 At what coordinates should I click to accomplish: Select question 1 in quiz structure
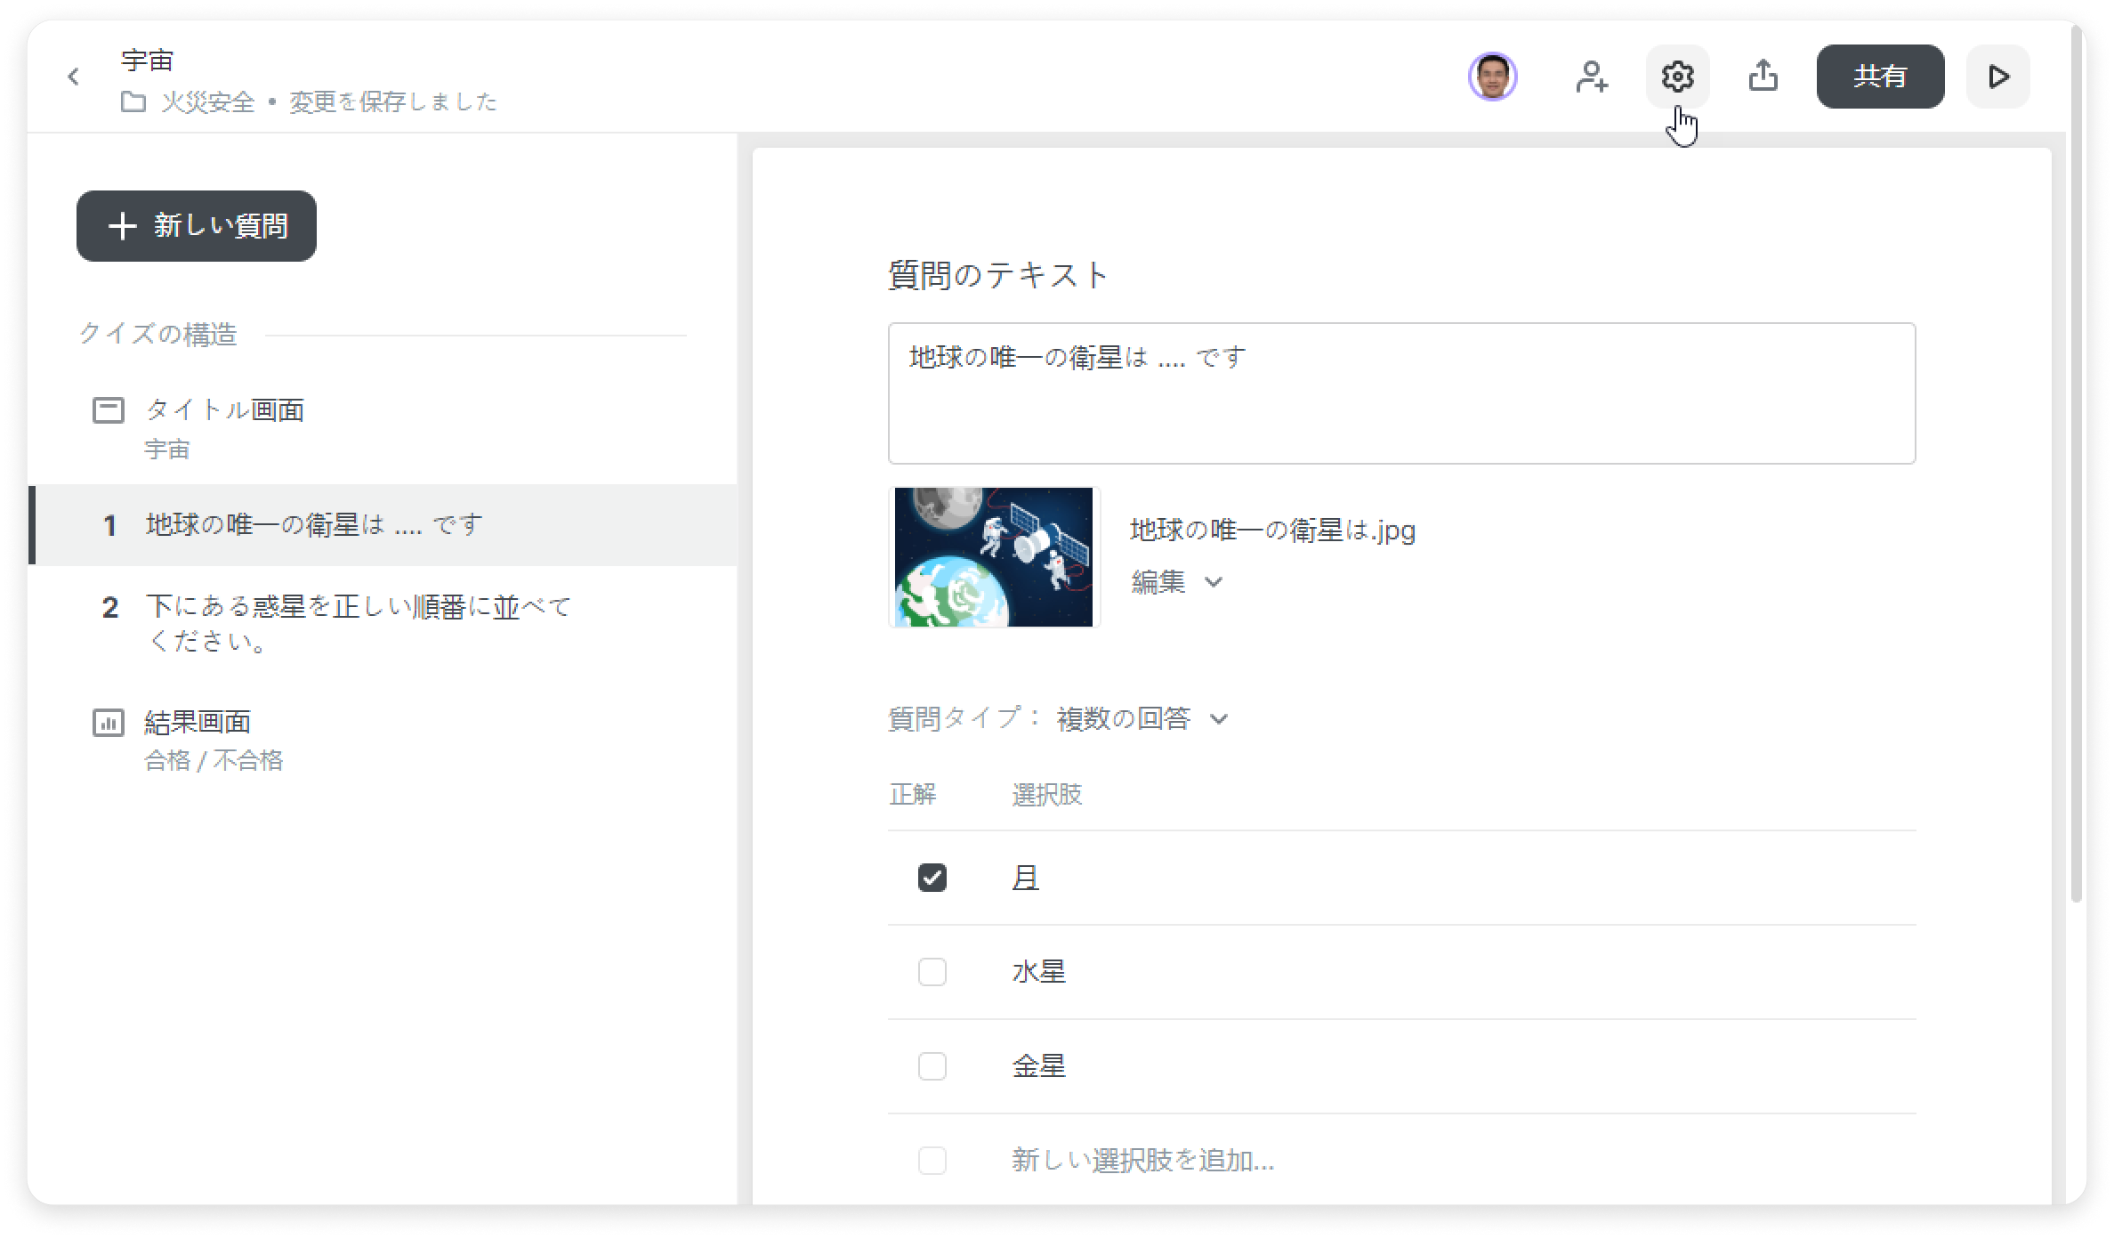313,525
